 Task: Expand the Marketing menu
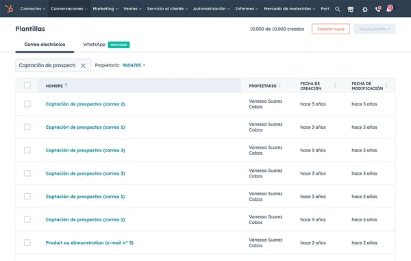point(105,9)
